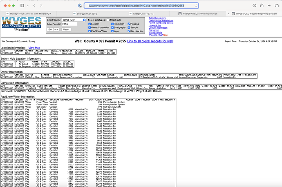Uncheck the Production datatype
This screenshot has height=187, width=282.
click(112, 24)
